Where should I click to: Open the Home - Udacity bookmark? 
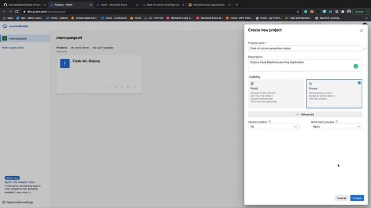(57, 18)
